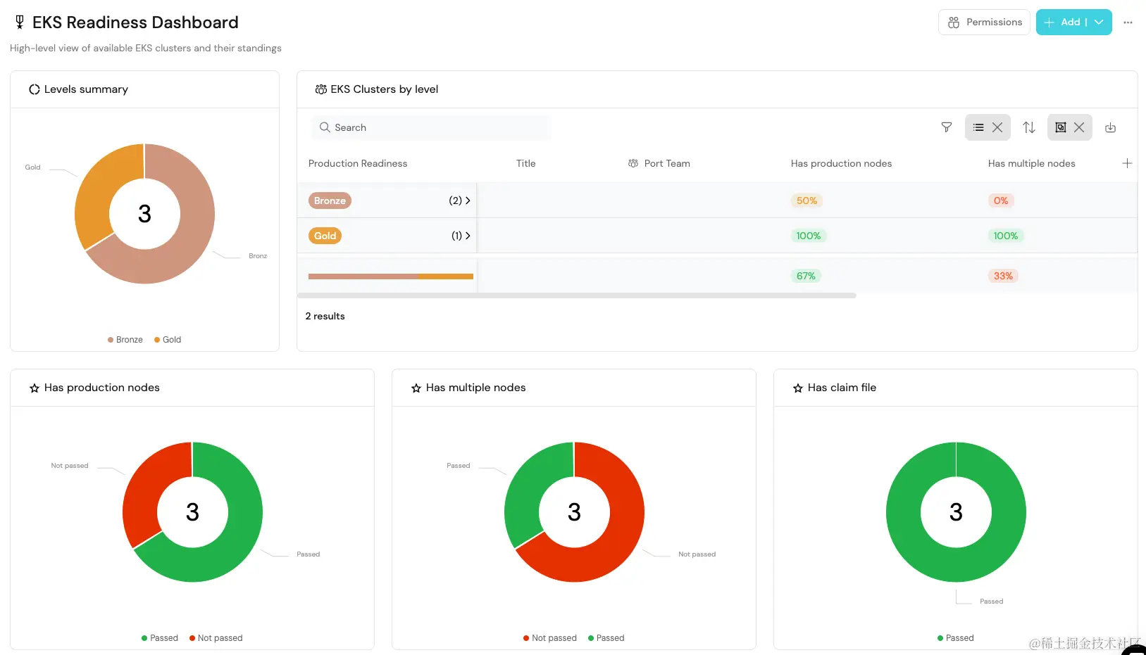Click the aggregate square icon in table toolbar

tap(1061, 127)
